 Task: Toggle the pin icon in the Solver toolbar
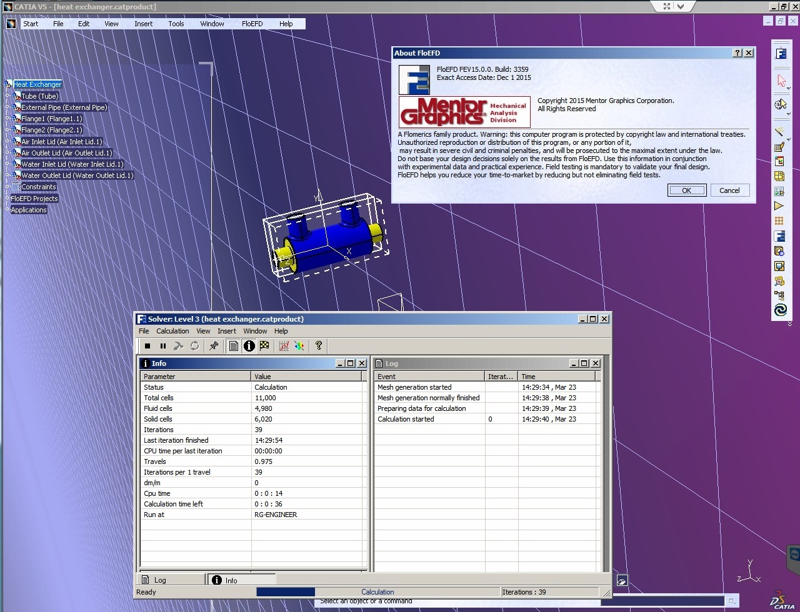pyautogui.click(x=214, y=346)
